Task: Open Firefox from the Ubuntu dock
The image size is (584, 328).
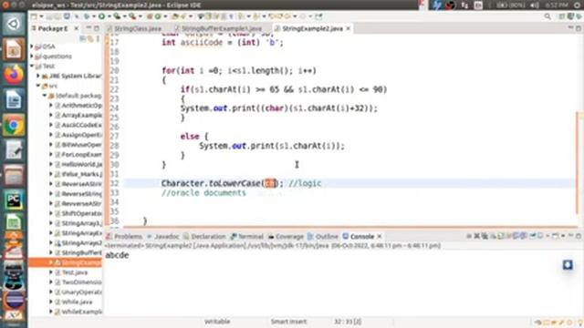Action: tap(14, 75)
